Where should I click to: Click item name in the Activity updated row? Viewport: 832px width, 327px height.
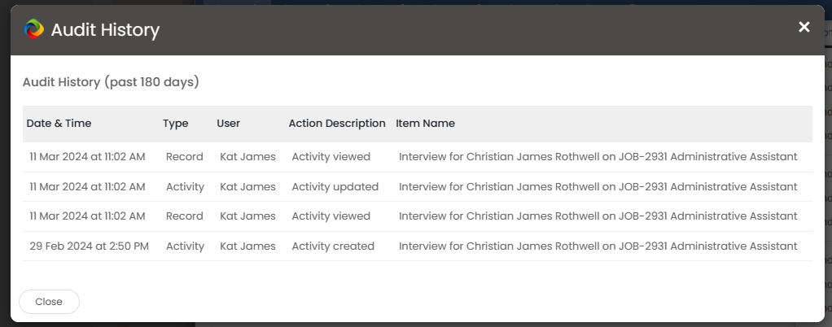(598, 186)
